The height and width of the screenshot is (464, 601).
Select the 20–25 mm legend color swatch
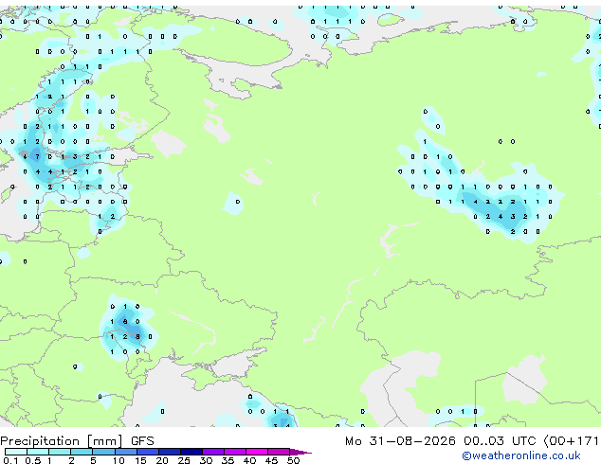[170, 452]
